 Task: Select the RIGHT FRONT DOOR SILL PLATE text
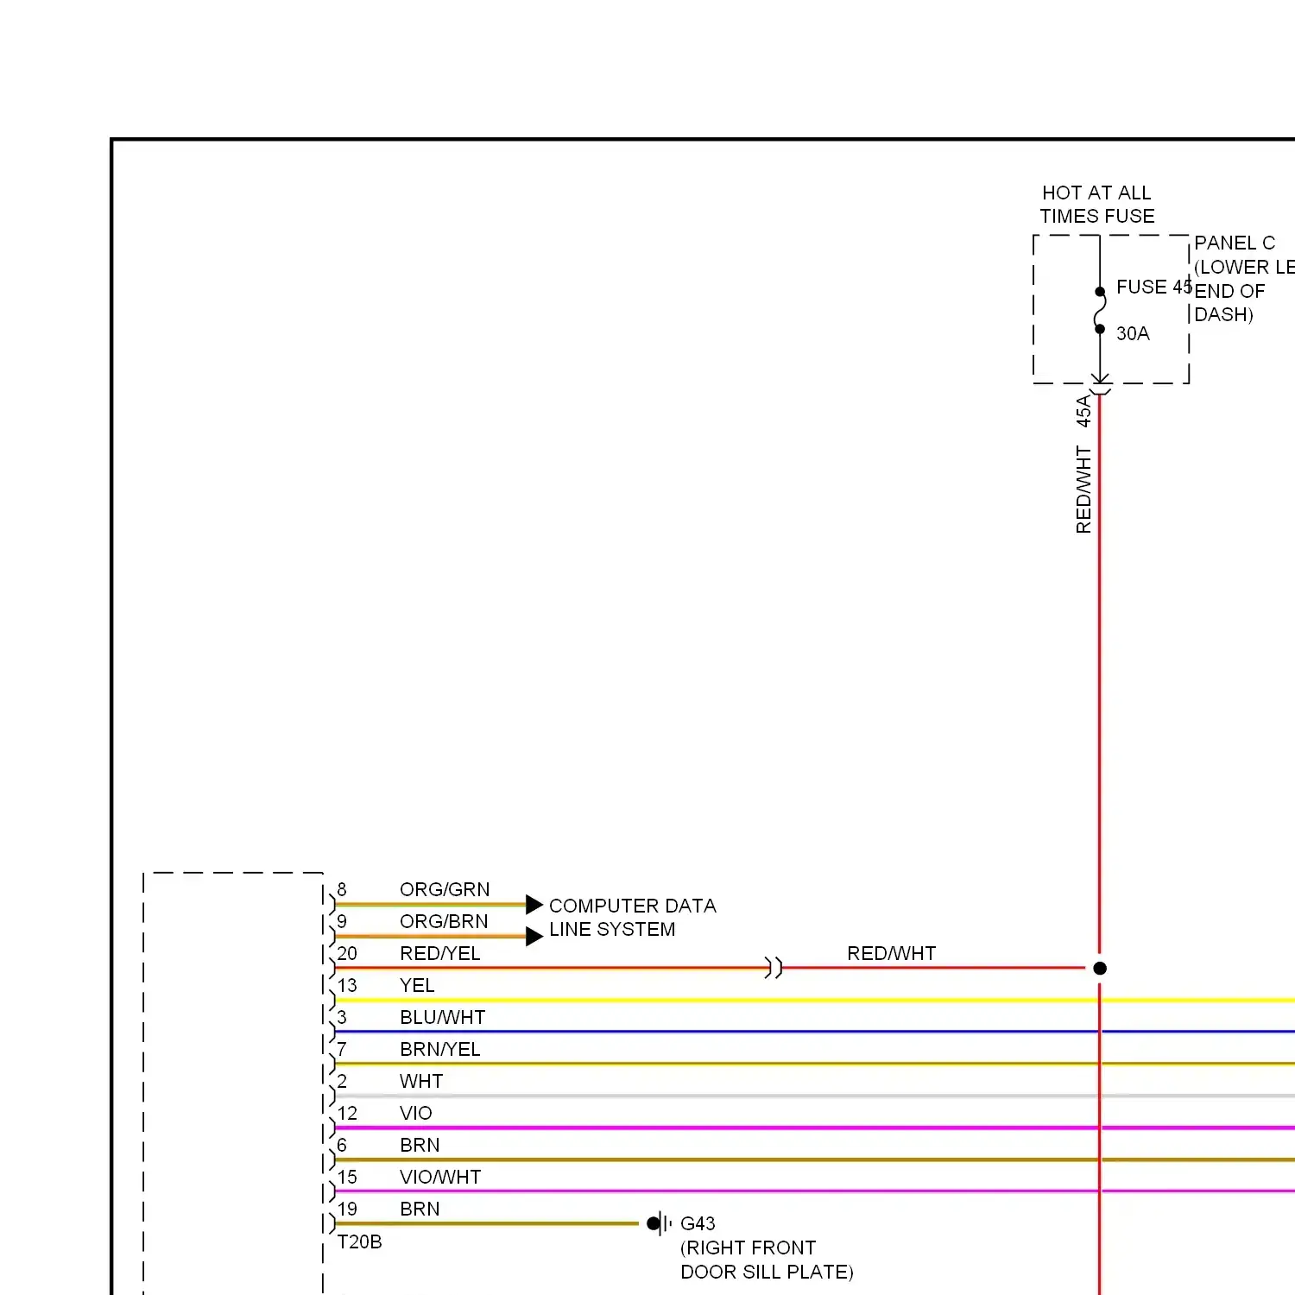(767, 1260)
